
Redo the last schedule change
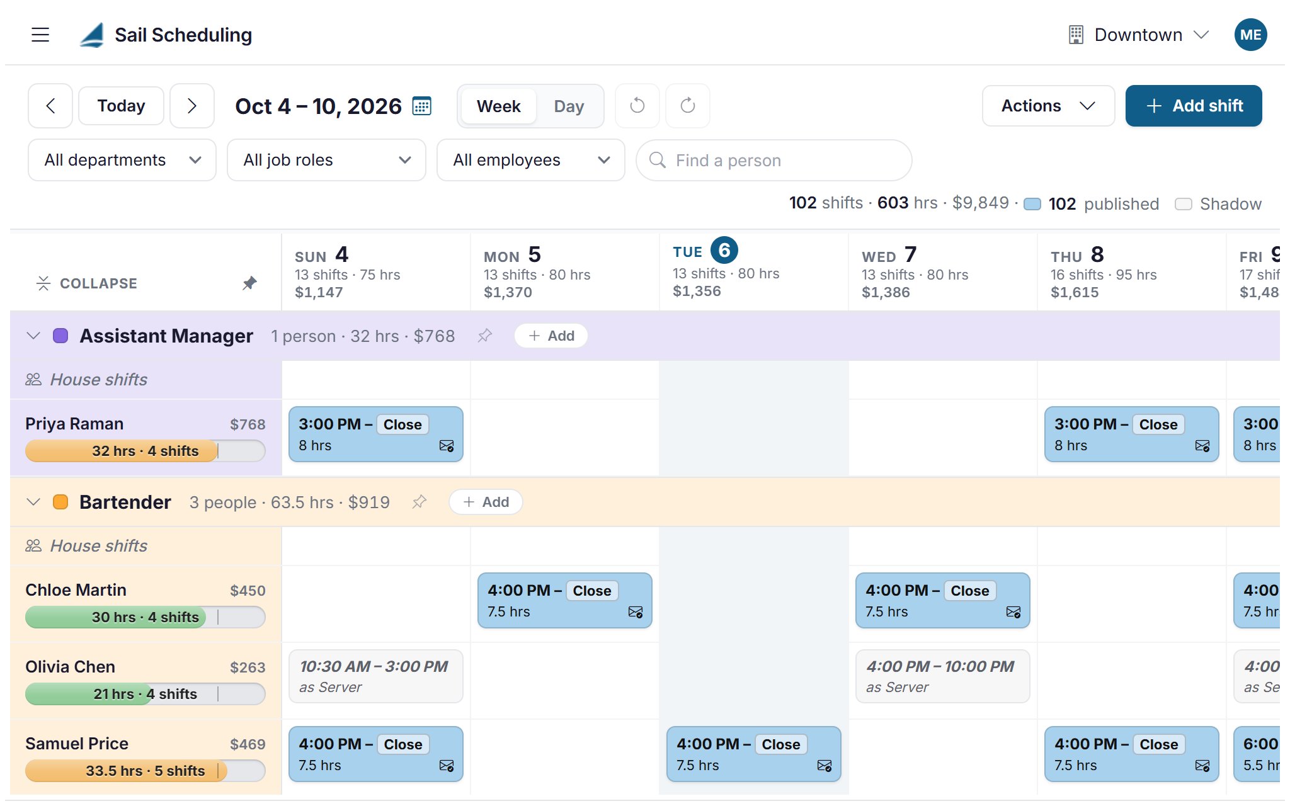(688, 106)
